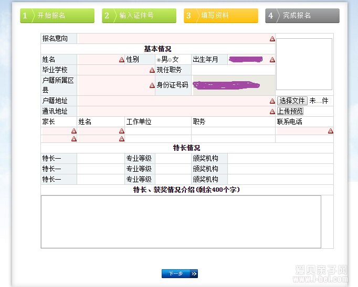Click warning icon in 报名意向 field
This screenshot has width=358, height=287.
coord(272,39)
